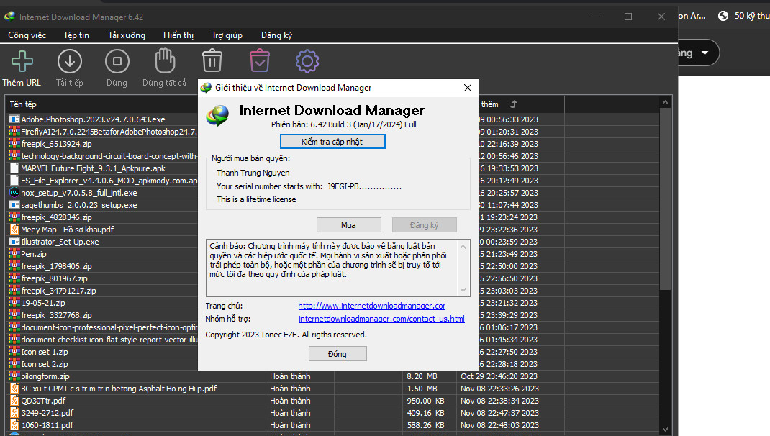Open the Công việc menu
This screenshot has height=436, width=770.
point(27,35)
